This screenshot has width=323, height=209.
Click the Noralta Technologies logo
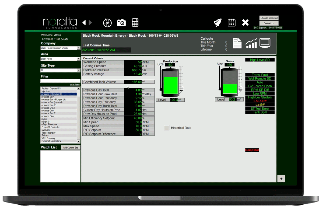[x=60, y=23]
